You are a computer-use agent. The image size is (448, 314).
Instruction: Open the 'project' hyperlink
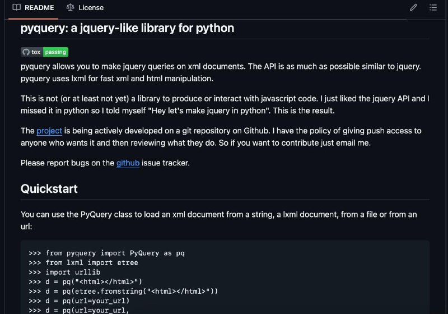pyautogui.click(x=49, y=131)
